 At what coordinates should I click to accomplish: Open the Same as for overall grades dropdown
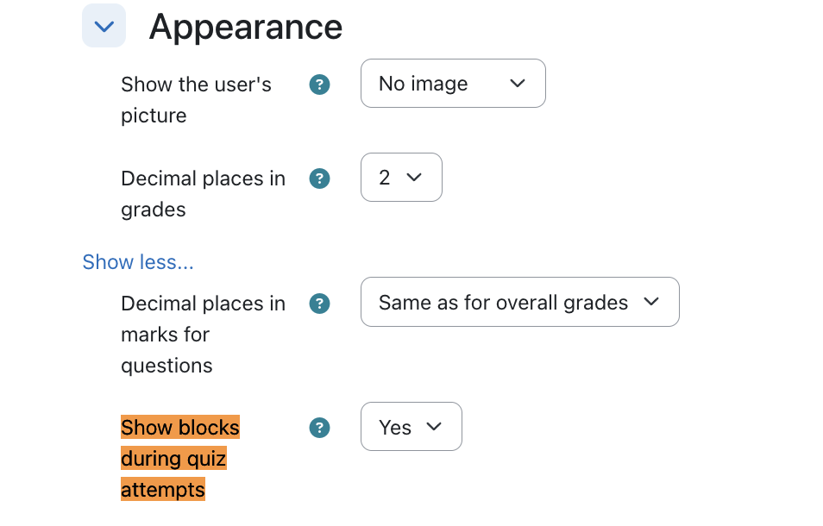(x=519, y=302)
